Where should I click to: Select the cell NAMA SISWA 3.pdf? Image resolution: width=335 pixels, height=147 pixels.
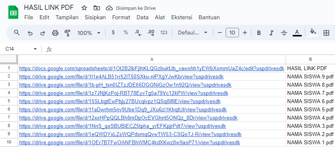(310, 126)
